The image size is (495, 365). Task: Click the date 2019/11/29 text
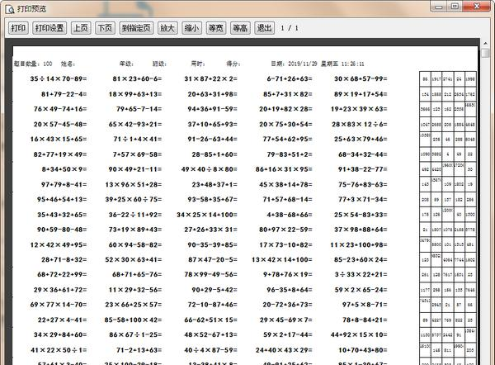(303, 64)
